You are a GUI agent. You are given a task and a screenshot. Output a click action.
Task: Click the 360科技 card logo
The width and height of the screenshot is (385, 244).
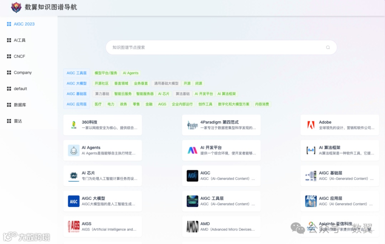tap(74, 125)
